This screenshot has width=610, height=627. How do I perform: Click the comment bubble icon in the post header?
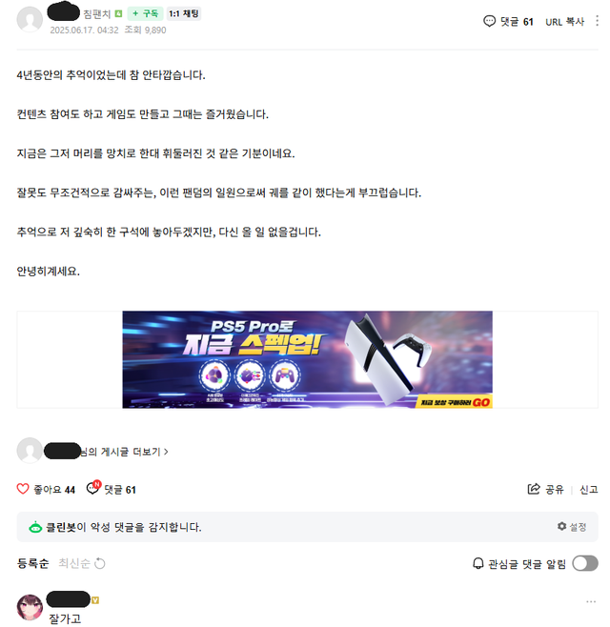[489, 21]
